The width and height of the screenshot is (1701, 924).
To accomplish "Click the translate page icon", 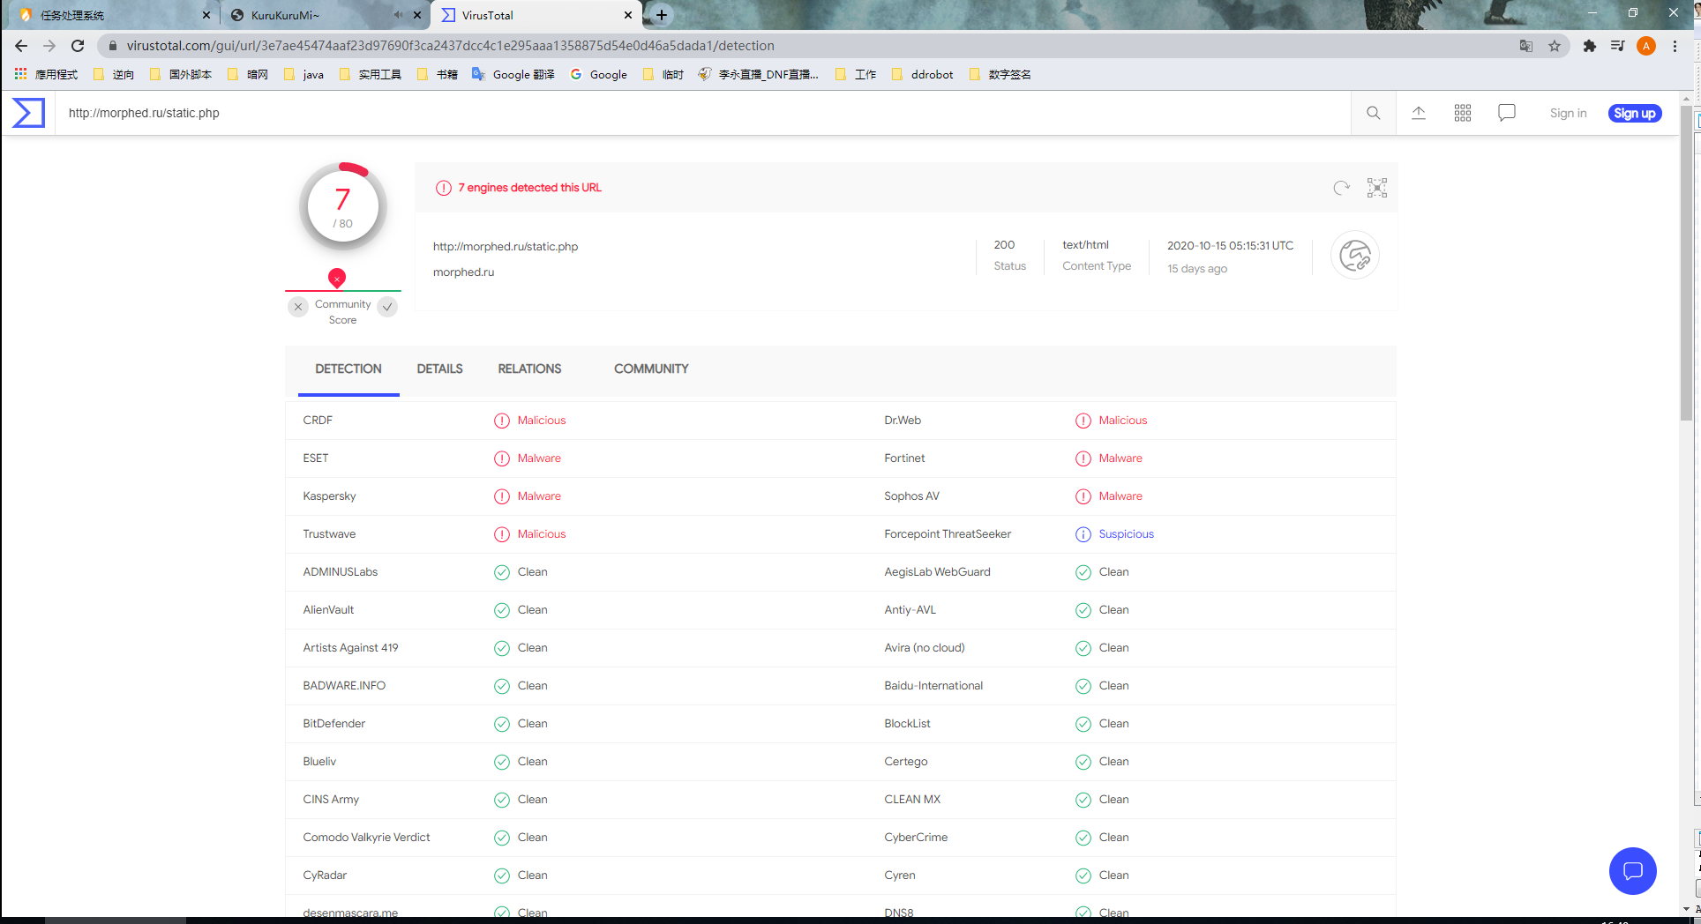I will 1526,46.
